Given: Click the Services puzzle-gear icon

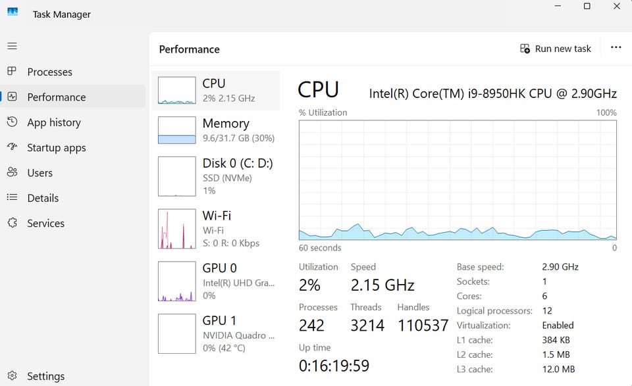Looking at the screenshot, I should pyautogui.click(x=12, y=223).
